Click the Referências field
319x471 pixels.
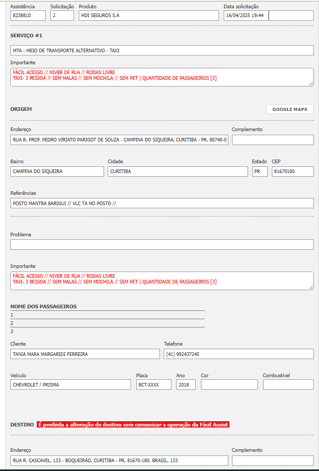coord(162,203)
